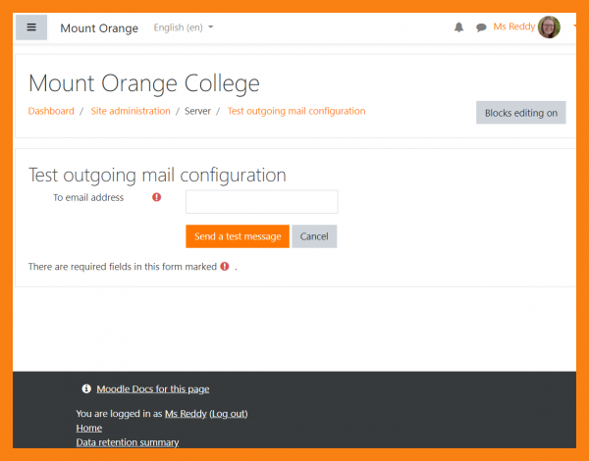Open the Home footer link
Viewport: 589px width, 461px height.
click(x=89, y=428)
